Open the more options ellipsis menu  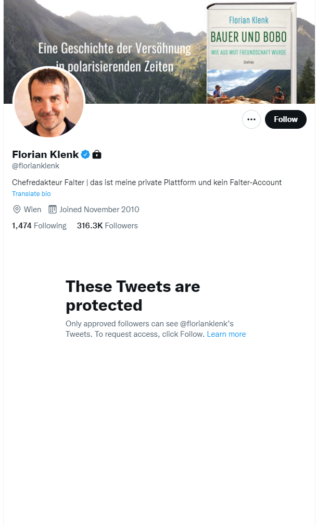[x=251, y=119]
